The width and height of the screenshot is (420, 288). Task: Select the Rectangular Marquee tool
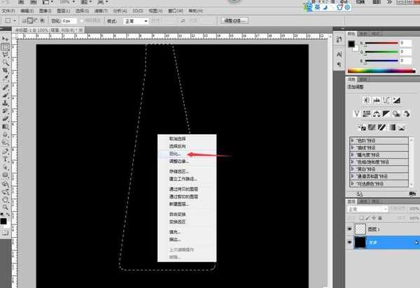pyautogui.click(x=6, y=47)
